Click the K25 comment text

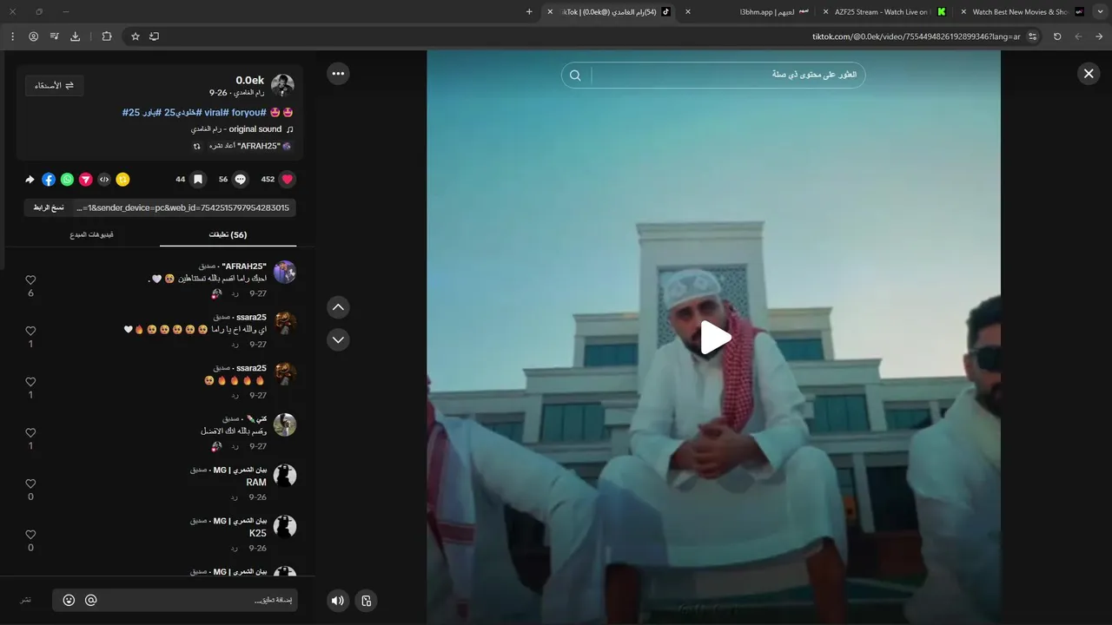coord(258,533)
